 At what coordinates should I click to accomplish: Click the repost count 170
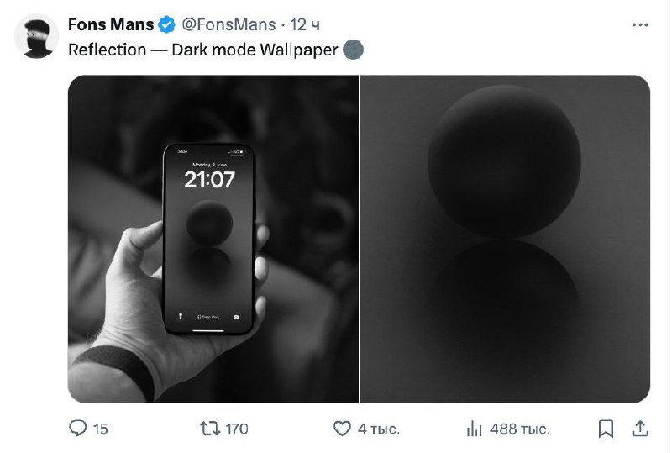click(238, 429)
